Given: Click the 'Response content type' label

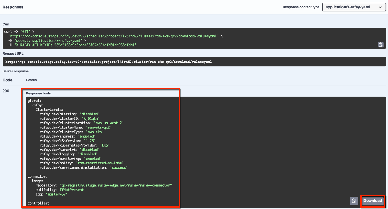Looking at the screenshot, I should point(301,7).
